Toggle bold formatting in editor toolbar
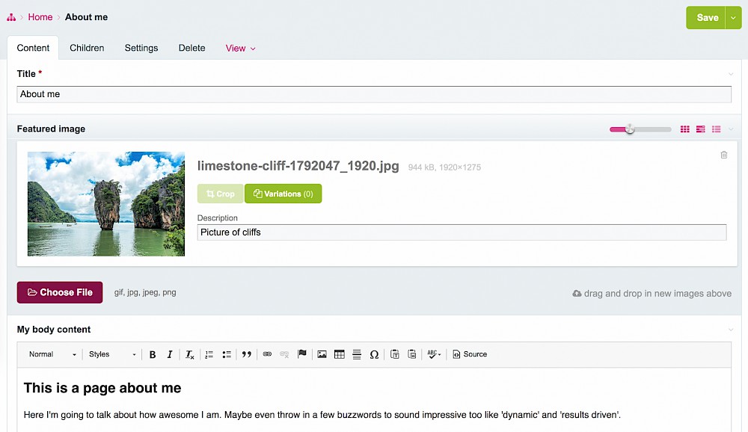This screenshot has width=748, height=432. [x=153, y=354]
